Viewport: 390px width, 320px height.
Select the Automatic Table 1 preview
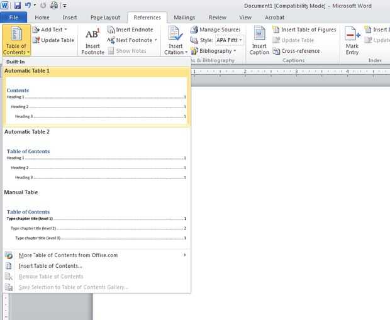point(96,96)
